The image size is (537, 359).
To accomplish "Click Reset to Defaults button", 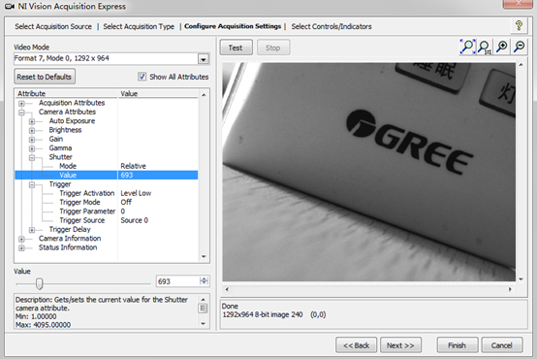I will (x=45, y=77).
